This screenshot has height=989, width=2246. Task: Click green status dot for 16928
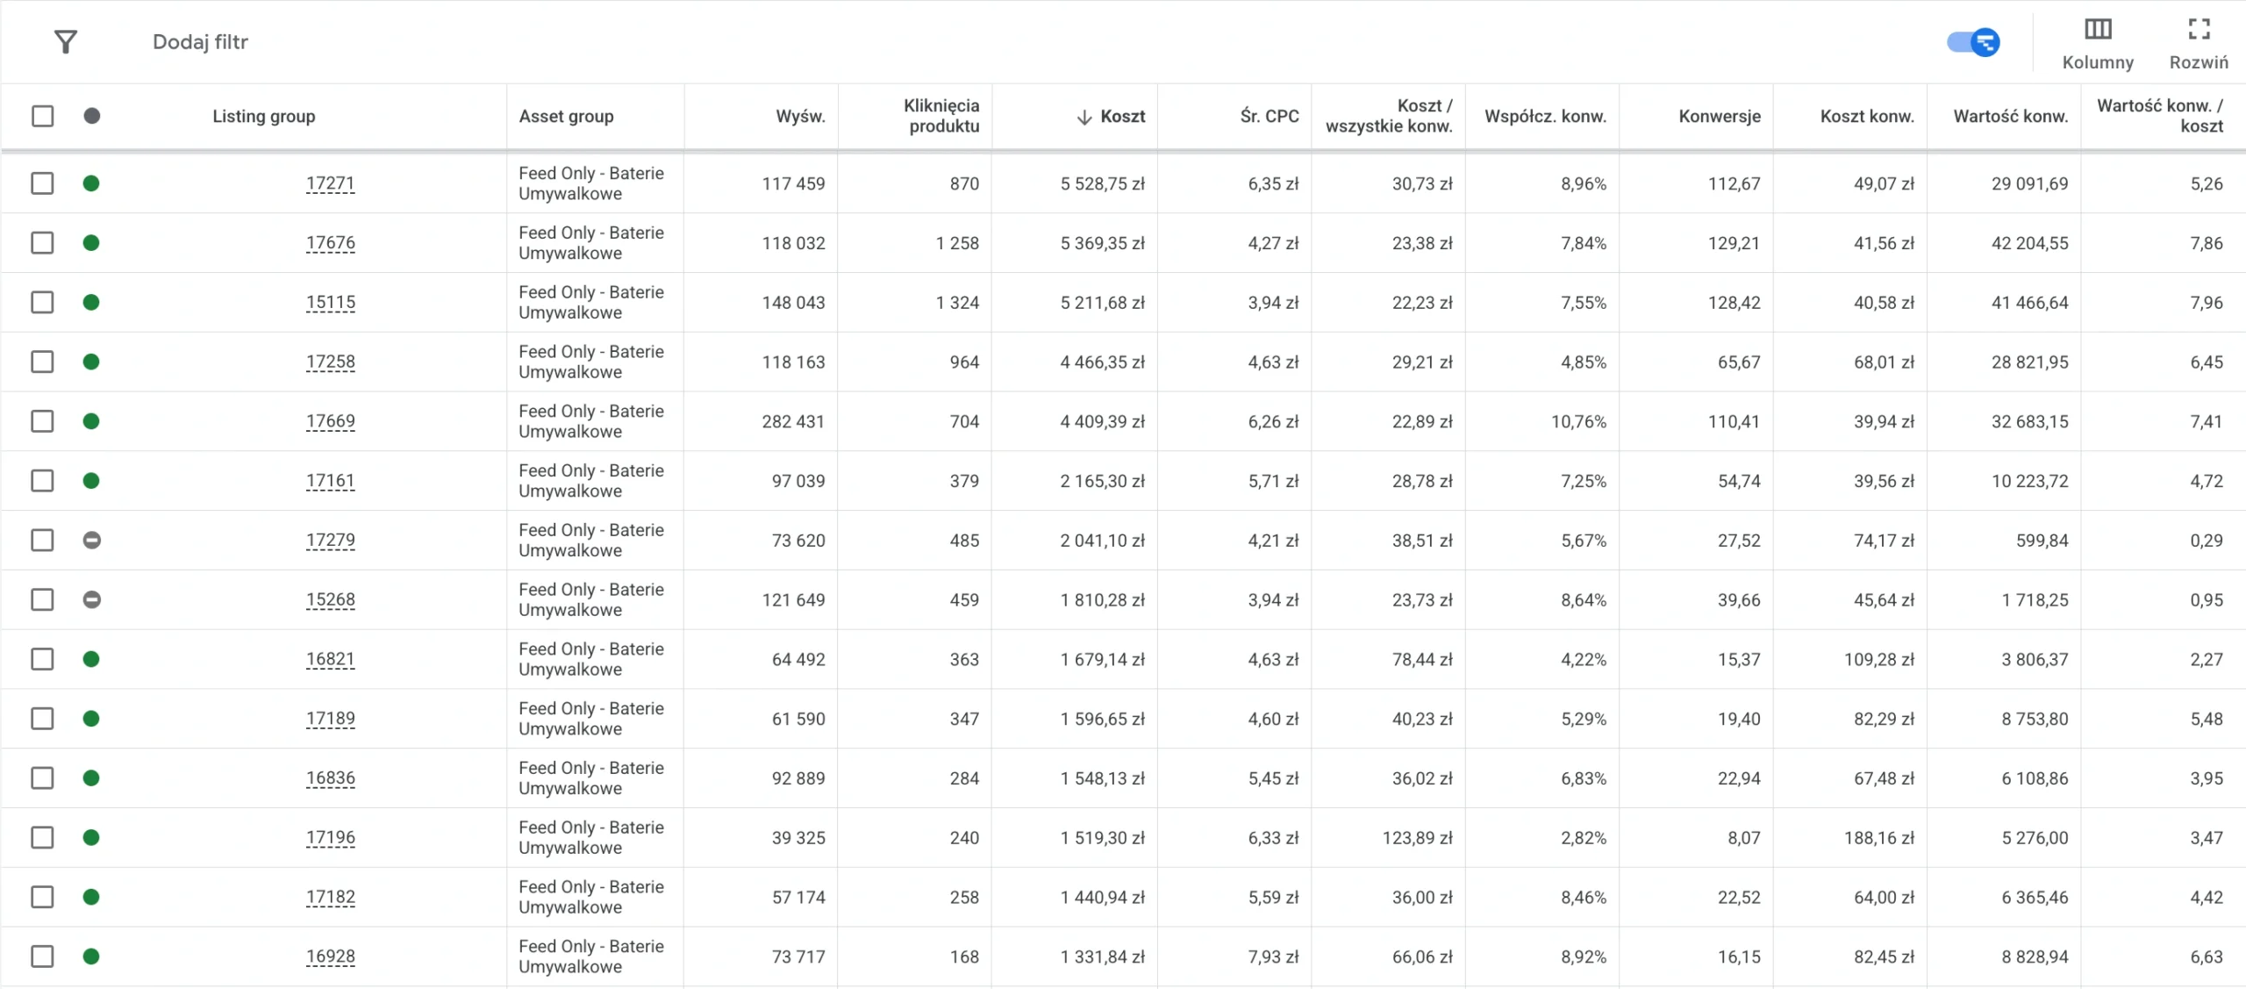[91, 957]
